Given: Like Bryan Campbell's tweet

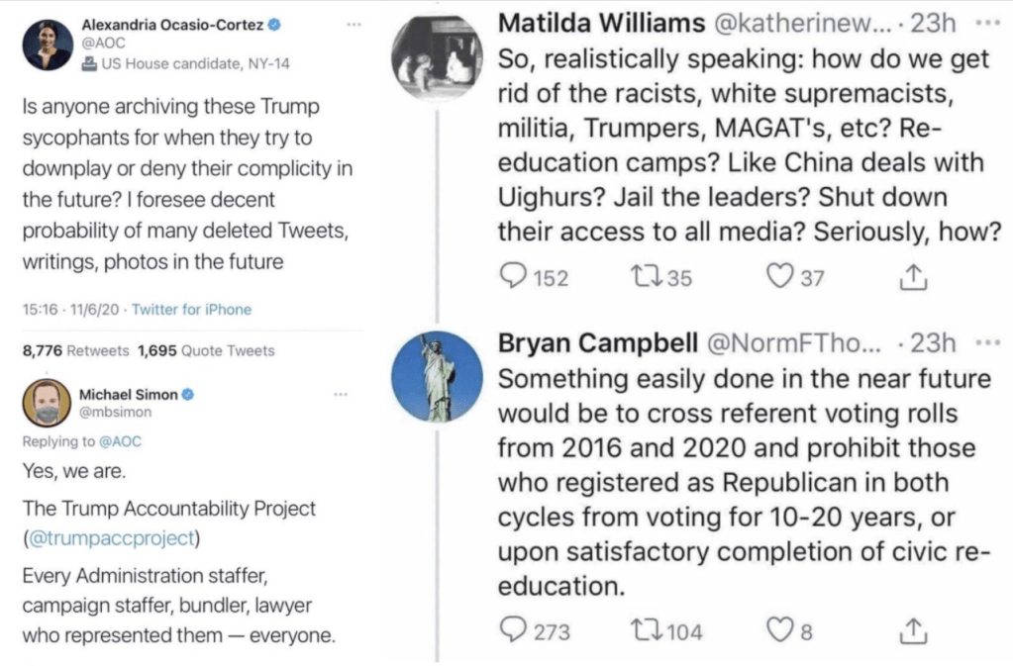Looking at the screenshot, I should pos(780,629).
